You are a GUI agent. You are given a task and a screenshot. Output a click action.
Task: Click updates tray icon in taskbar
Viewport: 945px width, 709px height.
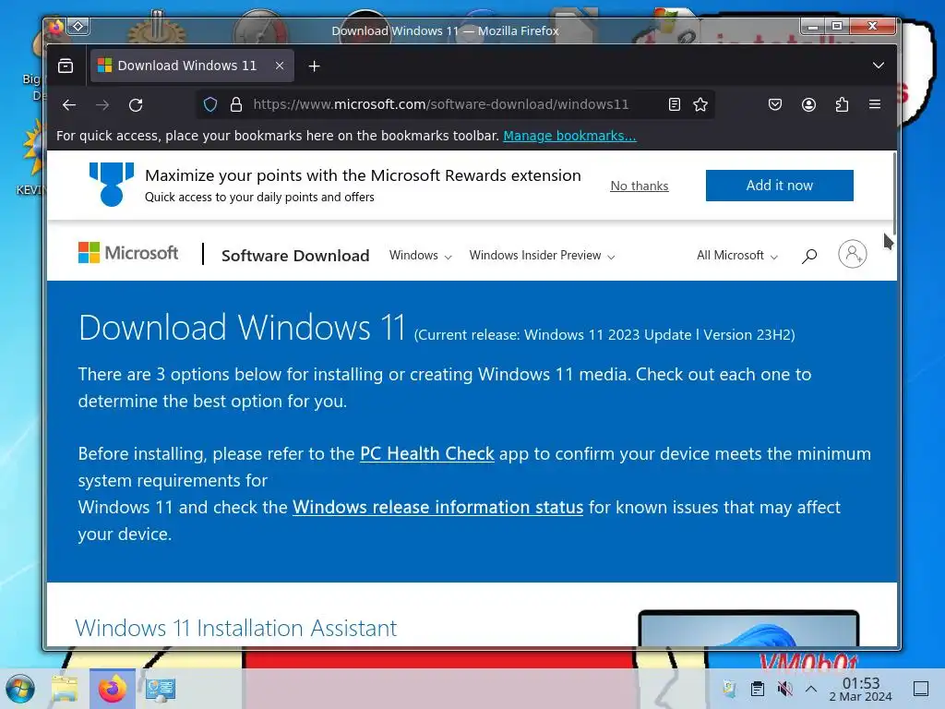pyautogui.click(x=729, y=689)
